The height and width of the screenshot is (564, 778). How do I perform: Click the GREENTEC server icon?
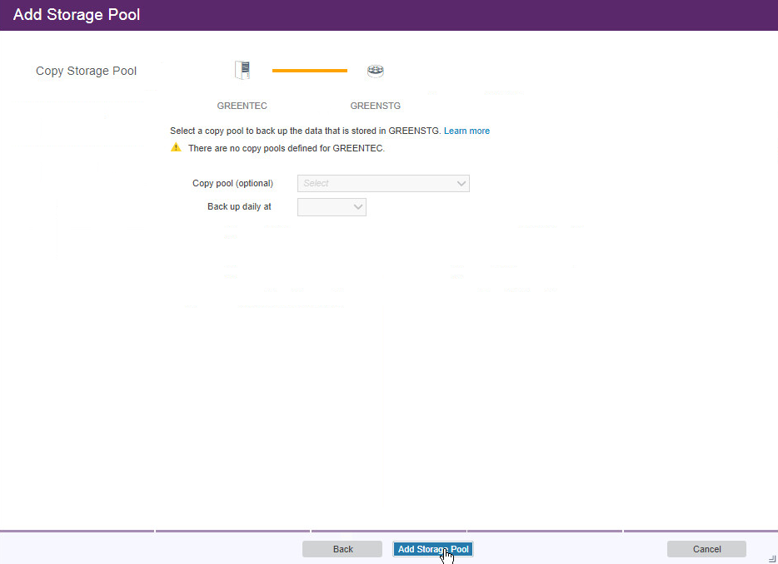coord(242,71)
